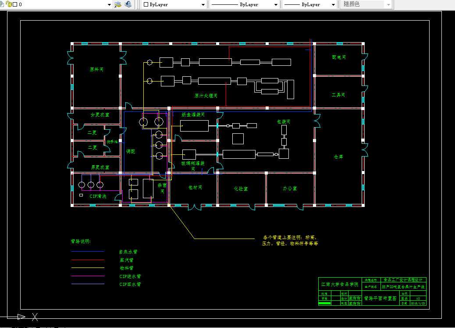Select the 管路平面布置图 title text

click(380, 298)
